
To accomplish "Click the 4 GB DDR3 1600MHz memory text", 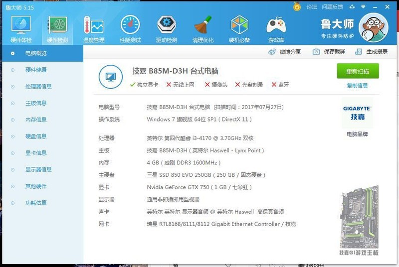I will [184, 162].
